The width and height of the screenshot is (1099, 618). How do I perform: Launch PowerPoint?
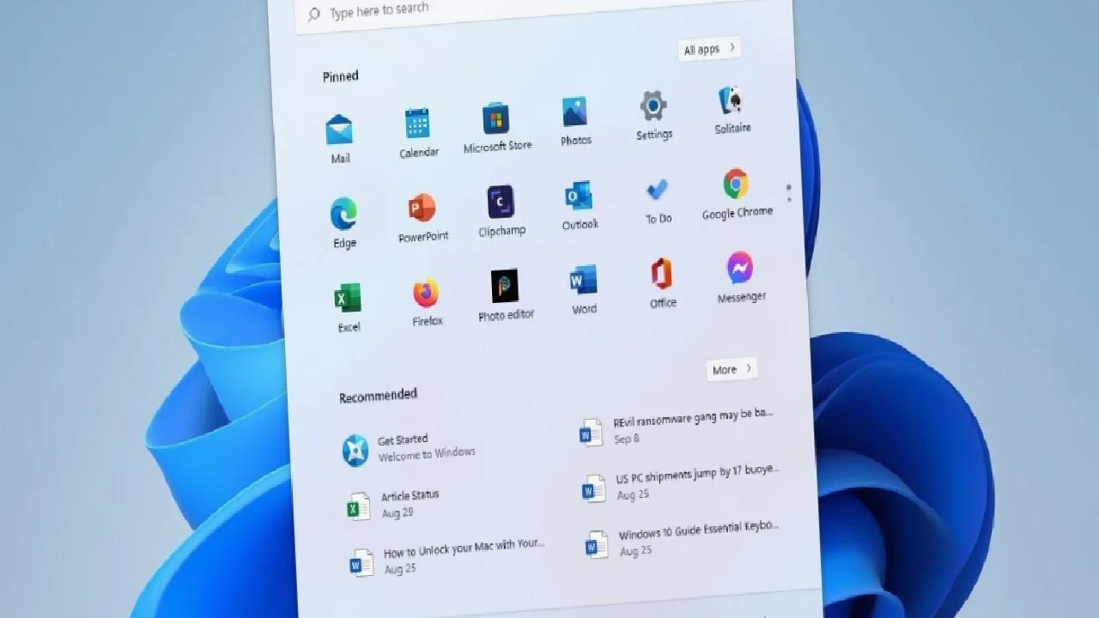pyautogui.click(x=422, y=218)
